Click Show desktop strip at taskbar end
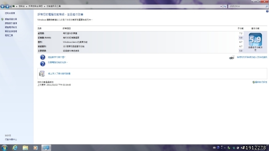This screenshot has width=269, height=151. pos(268,148)
